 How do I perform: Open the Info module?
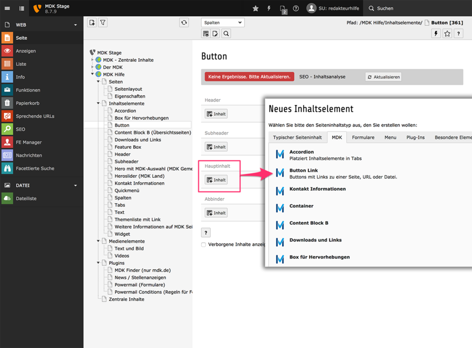[42, 77]
